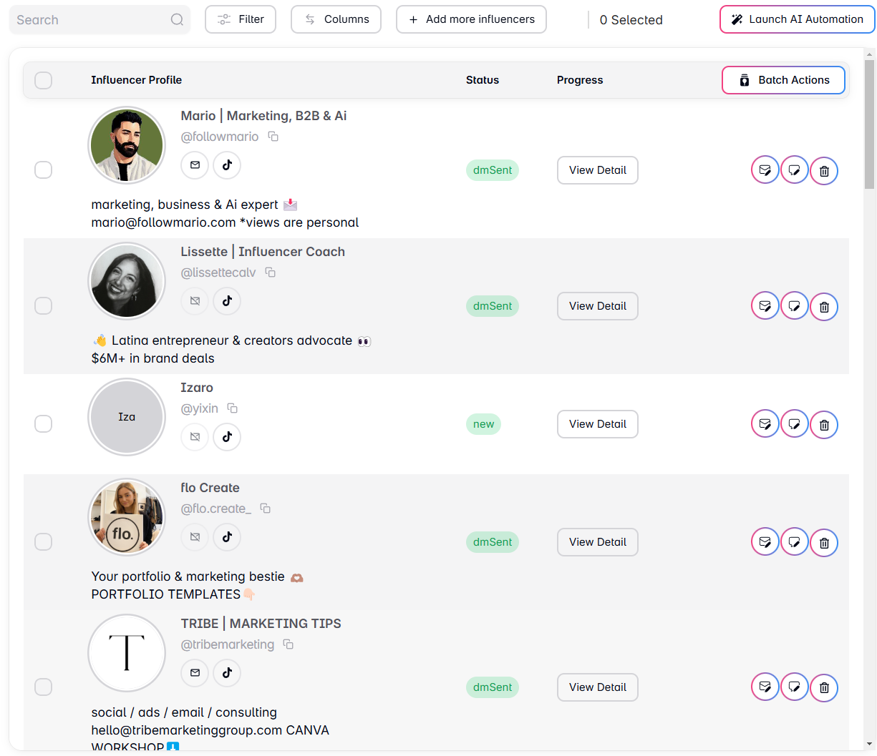877x756 pixels.
Task: Check the Izaro row checkbox
Action: click(x=44, y=424)
